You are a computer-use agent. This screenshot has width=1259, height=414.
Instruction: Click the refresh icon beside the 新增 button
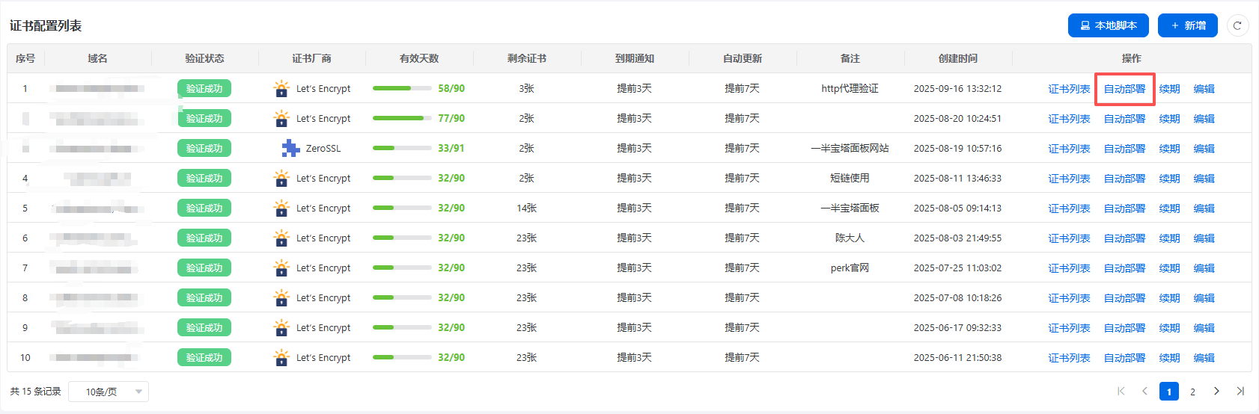coord(1237,25)
